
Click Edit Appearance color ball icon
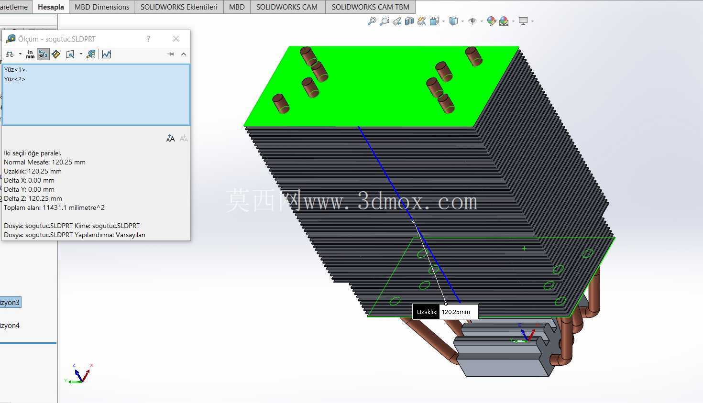coord(491,21)
